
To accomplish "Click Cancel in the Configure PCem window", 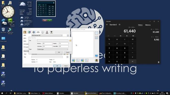I will coord(66,66).
